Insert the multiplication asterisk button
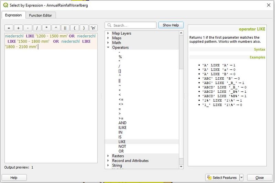 (x=46, y=28)
